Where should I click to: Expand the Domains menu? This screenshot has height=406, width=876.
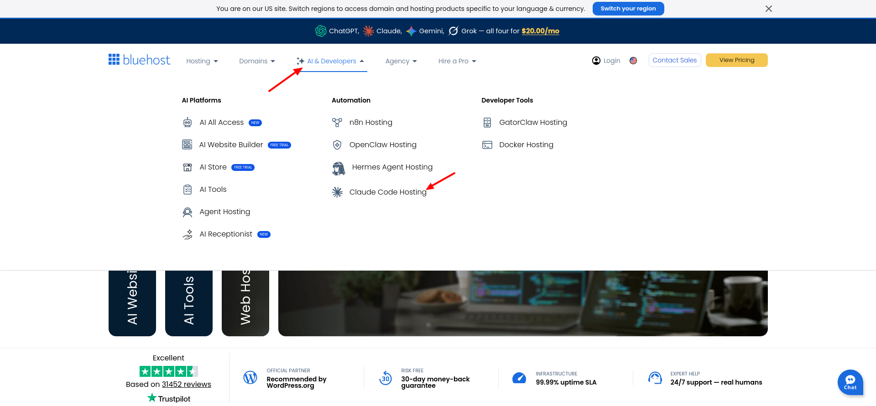(x=257, y=61)
